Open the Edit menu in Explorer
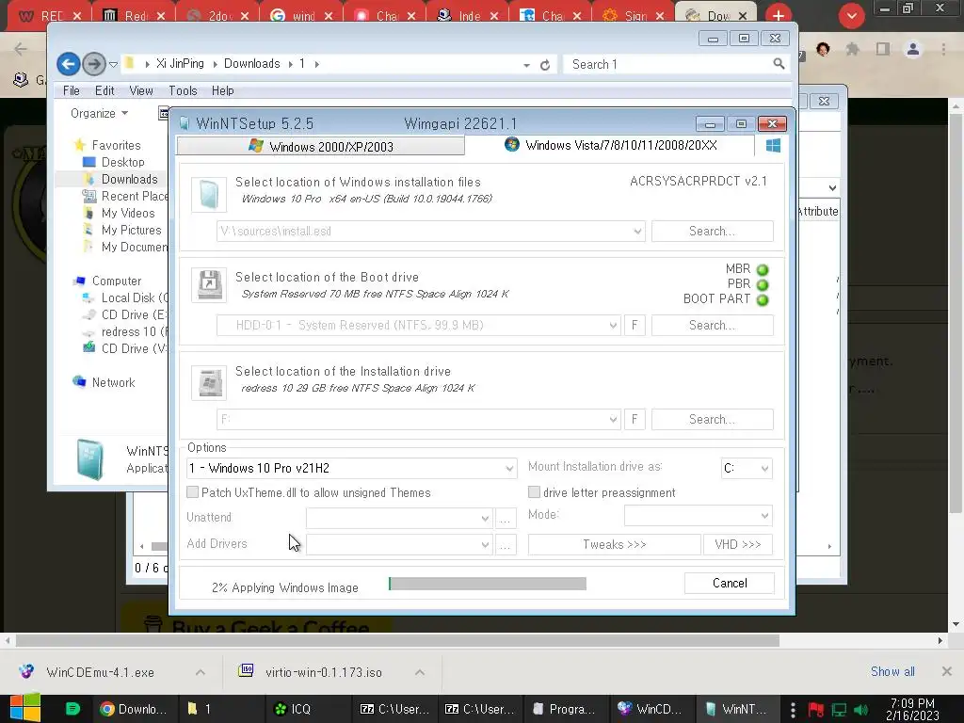This screenshot has height=723, width=964. pyautogui.click(x=104, y=91)
